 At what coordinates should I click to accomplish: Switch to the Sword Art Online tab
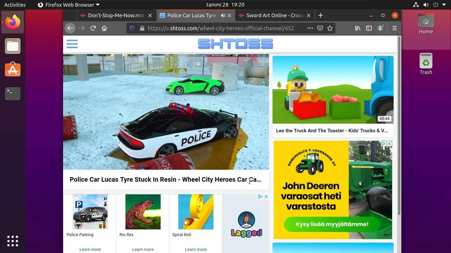275,15
